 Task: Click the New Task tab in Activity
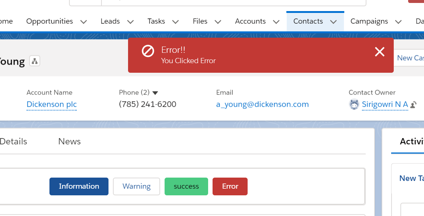click(x=411, y=178)
